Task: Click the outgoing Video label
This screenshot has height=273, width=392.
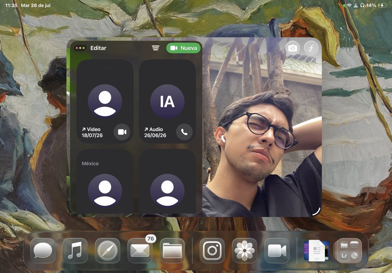Action: [x=91, y=129]
